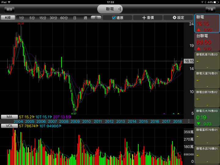Tap the cyan 10T moving-average arrow marker
Screen dimensions: 220x165
tap(174, 114)
